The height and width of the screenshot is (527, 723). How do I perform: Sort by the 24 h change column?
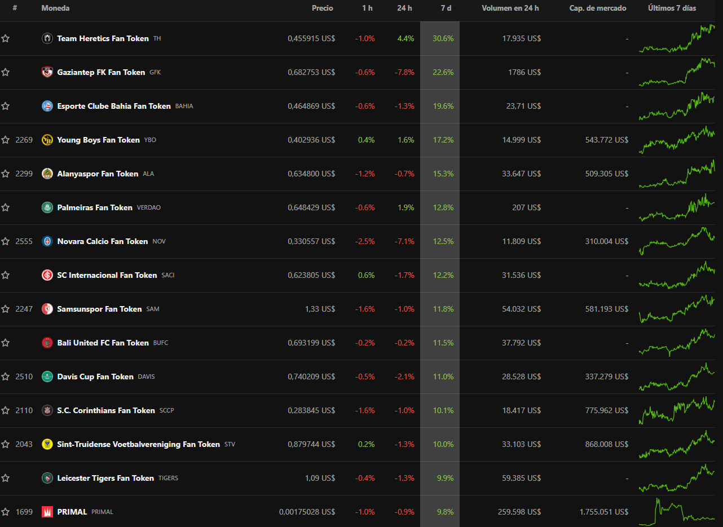(404, 8)
